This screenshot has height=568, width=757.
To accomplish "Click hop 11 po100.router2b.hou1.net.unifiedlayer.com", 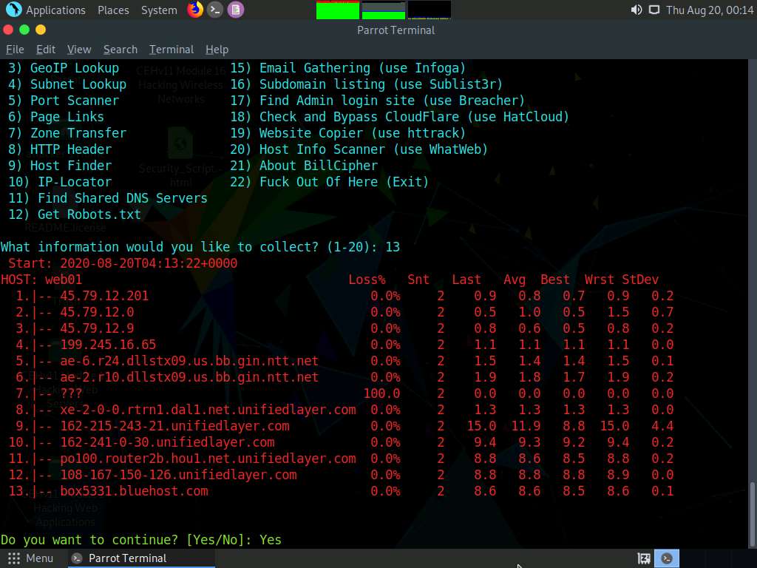I will 208,459.
